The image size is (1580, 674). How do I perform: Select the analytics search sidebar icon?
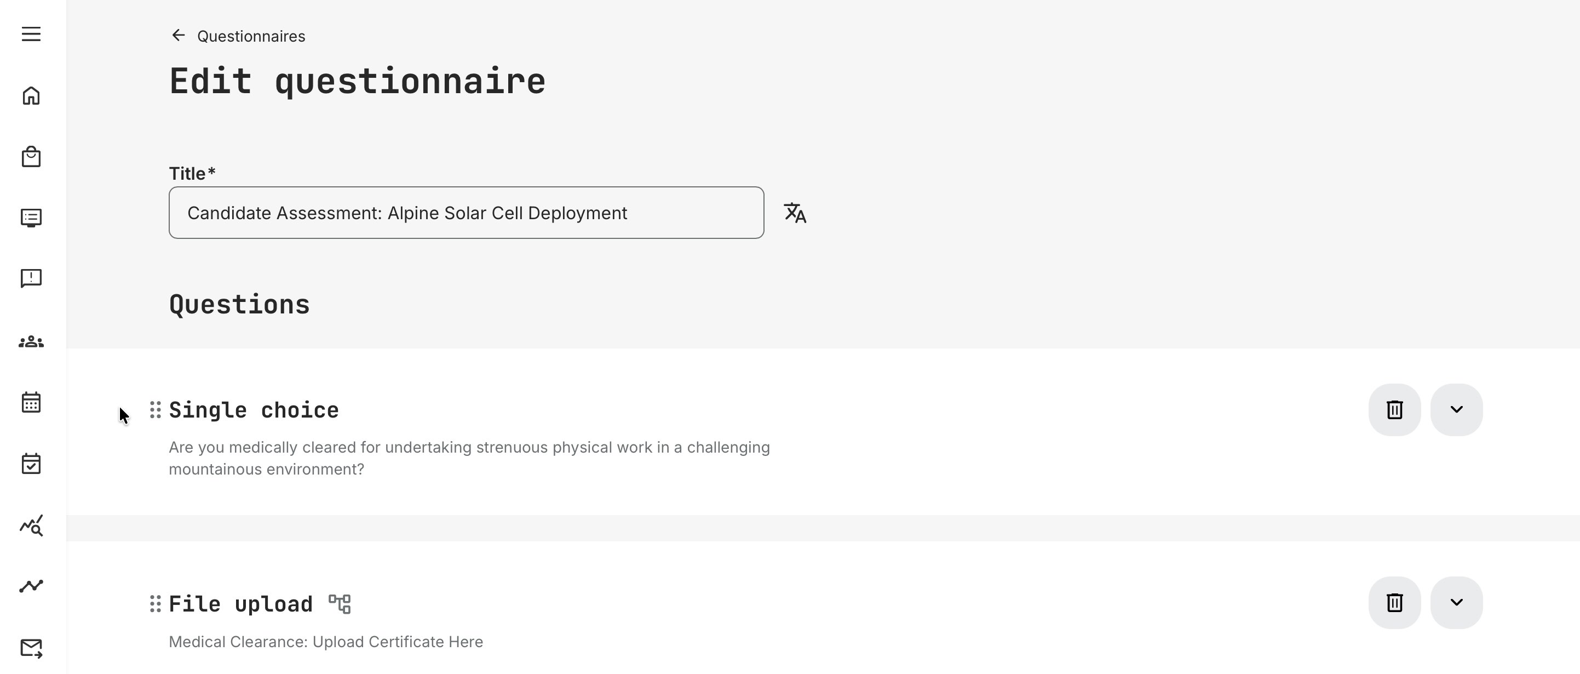point(31,526)
